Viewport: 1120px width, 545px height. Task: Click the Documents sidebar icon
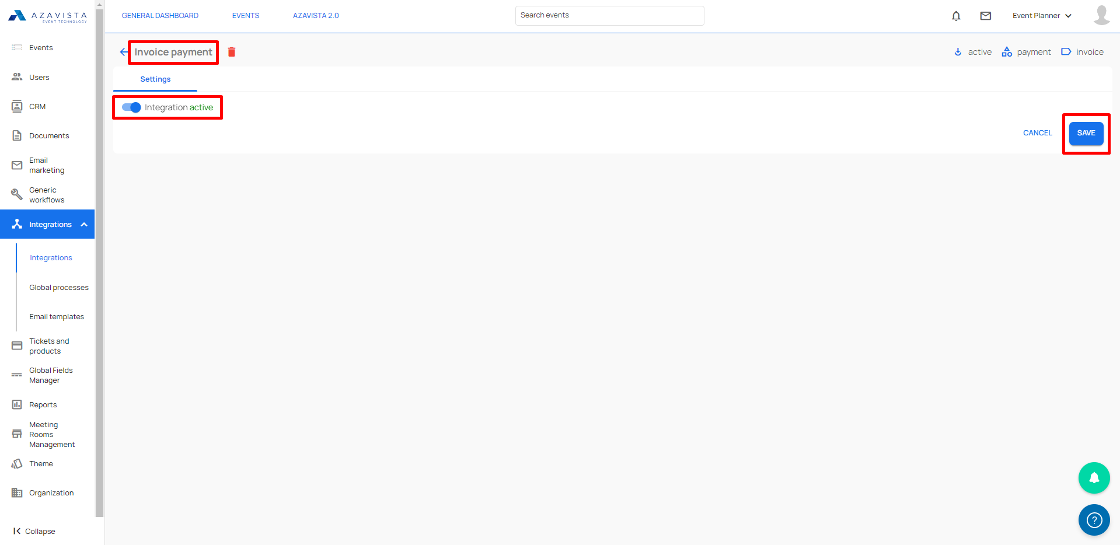pos(17,135)
